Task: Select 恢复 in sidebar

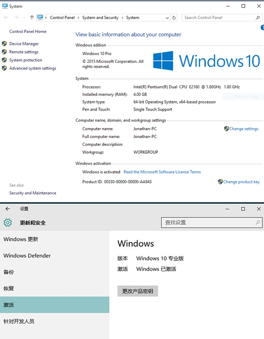Action: pos(54,289)
